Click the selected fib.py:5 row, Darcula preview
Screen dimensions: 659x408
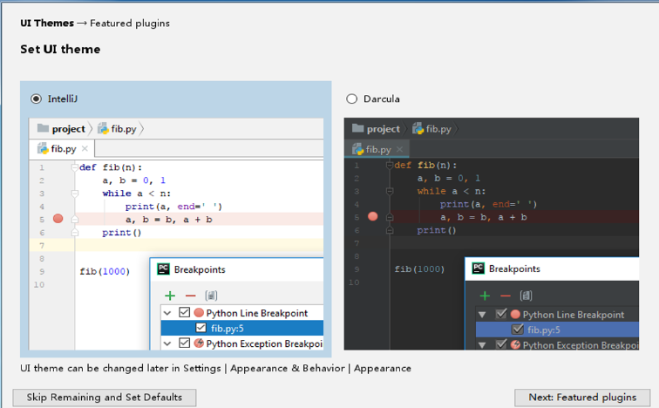tap(557, 330)
